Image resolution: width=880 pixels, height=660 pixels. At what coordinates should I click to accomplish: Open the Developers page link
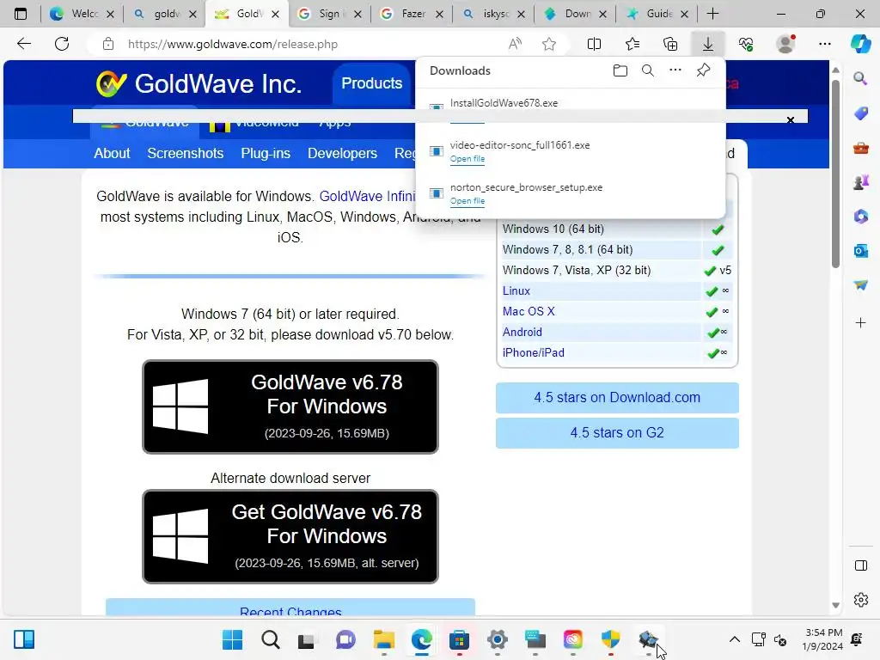(342, 153)
